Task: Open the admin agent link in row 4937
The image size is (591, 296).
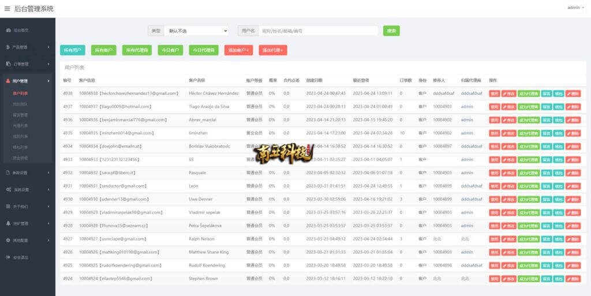Action: (x=467, y=107)
